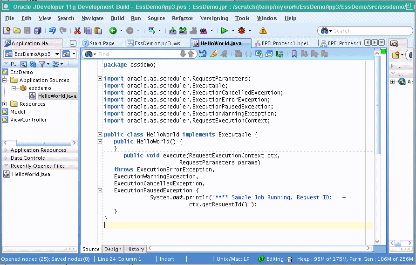Click the Ant build icon
The height and width of the screenshot is (265, 416).
203,31
